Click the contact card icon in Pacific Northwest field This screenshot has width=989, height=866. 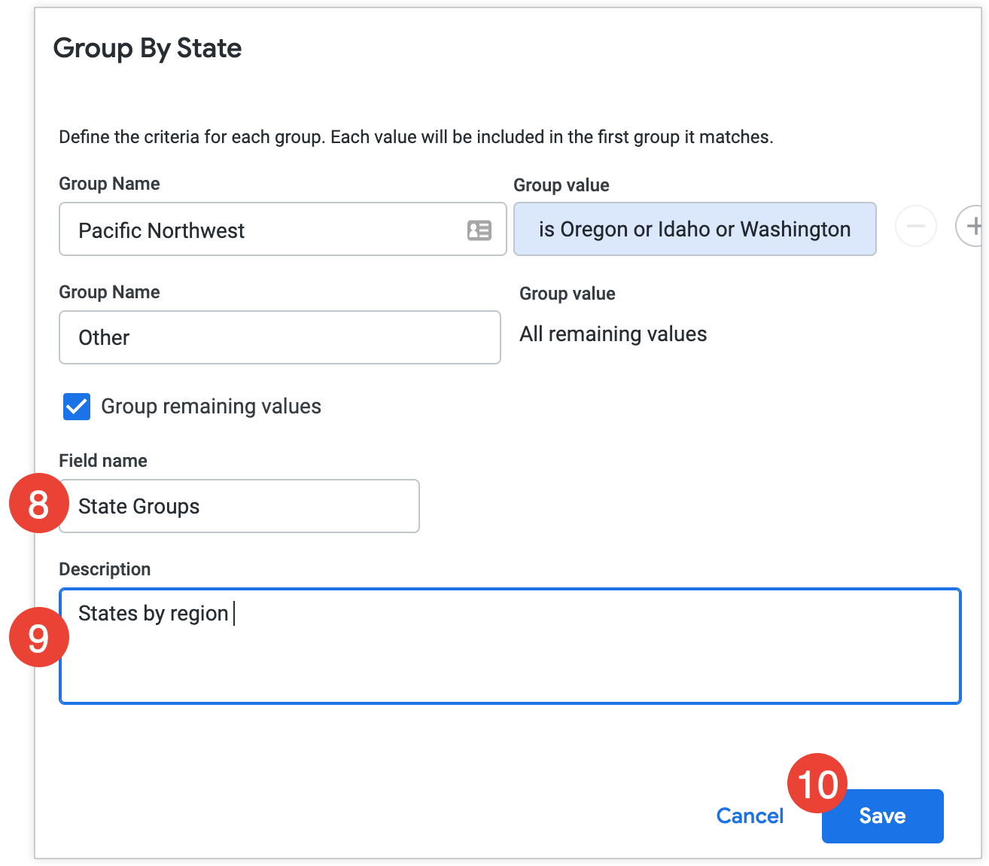(479, 230)
